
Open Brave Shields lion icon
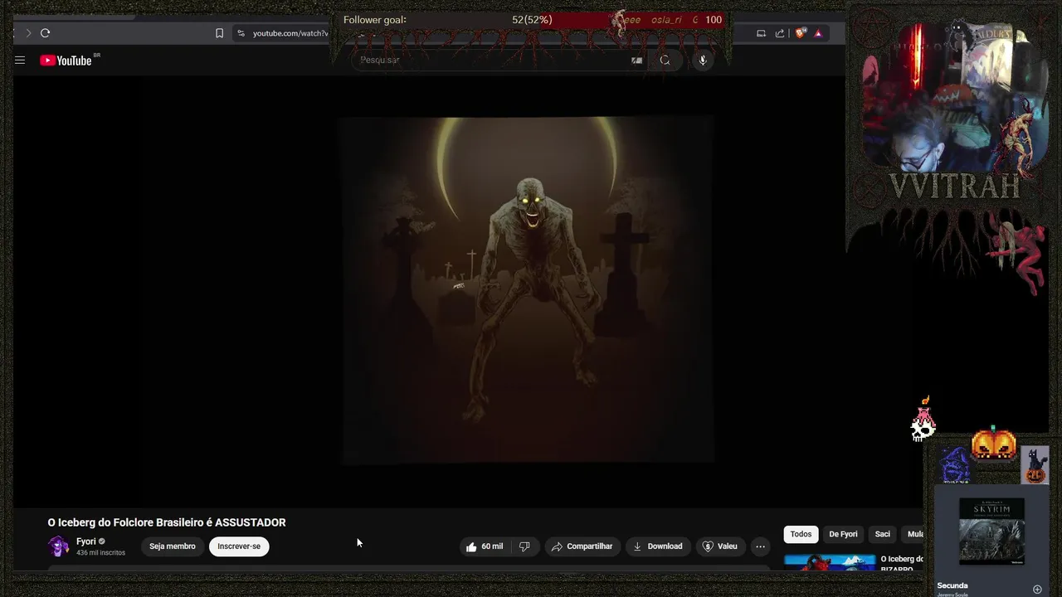[x=800, y=33]
